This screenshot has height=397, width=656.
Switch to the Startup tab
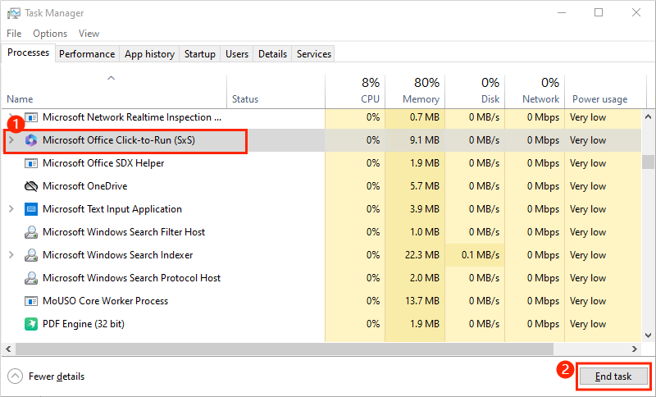point(199,54)
